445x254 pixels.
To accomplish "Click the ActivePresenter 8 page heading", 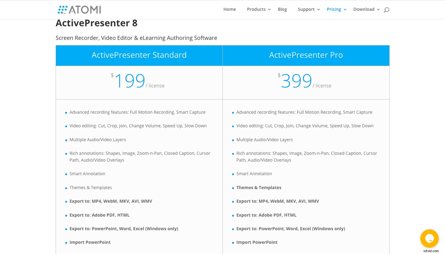I will (96, 23).
